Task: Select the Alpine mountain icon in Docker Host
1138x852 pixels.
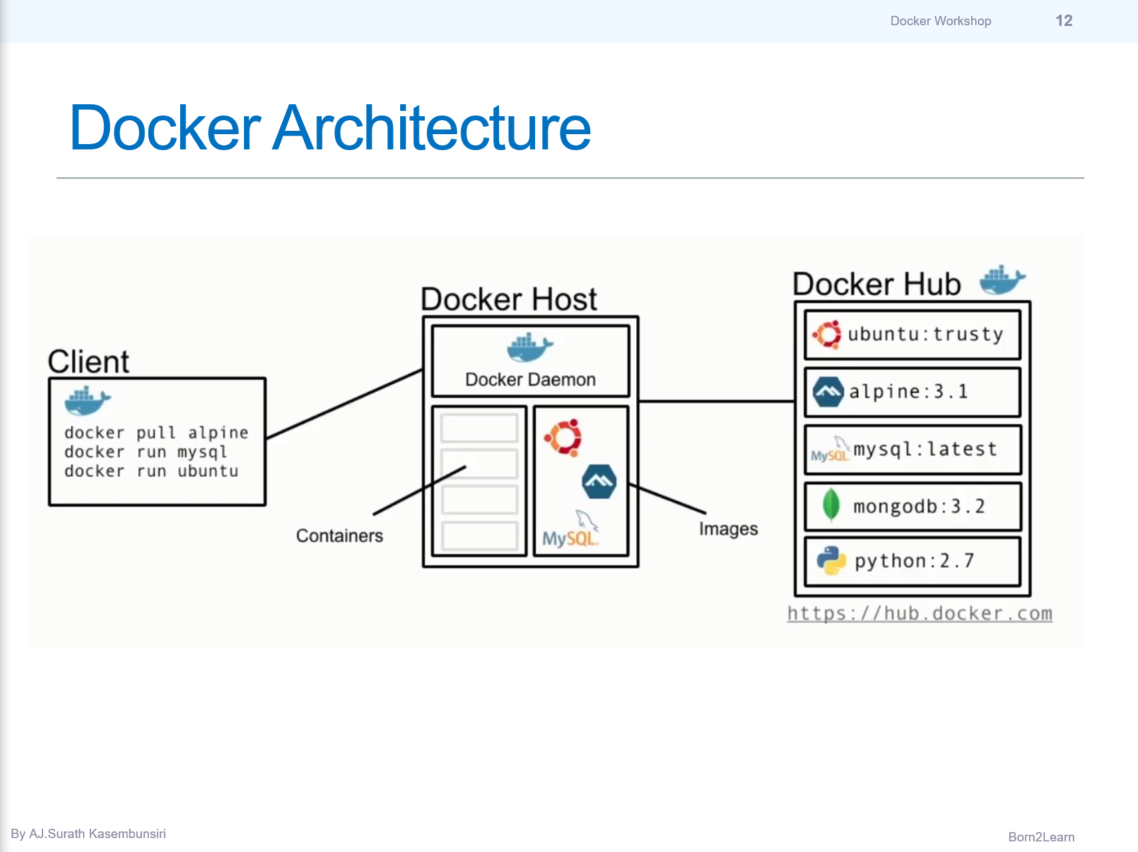Action: (x=598, y=480)
